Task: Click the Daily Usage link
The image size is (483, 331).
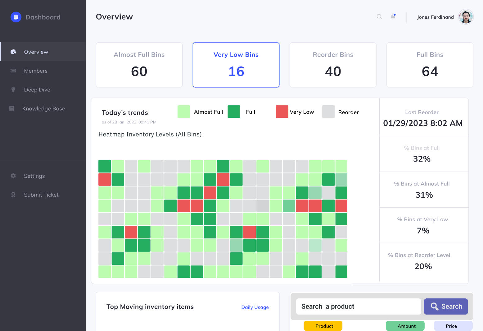Action: (255, 307)
